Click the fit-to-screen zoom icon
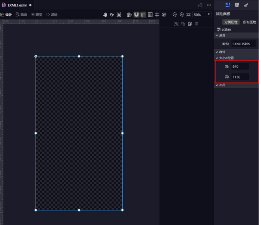This screenshot has width=259, height=225. pos(188,15)
